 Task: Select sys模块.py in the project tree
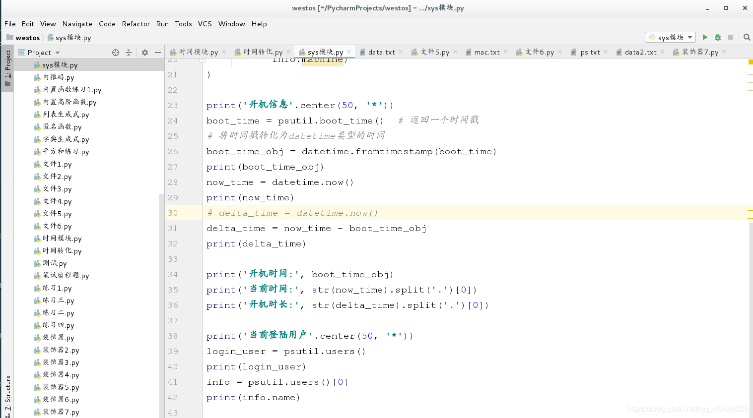89,65
